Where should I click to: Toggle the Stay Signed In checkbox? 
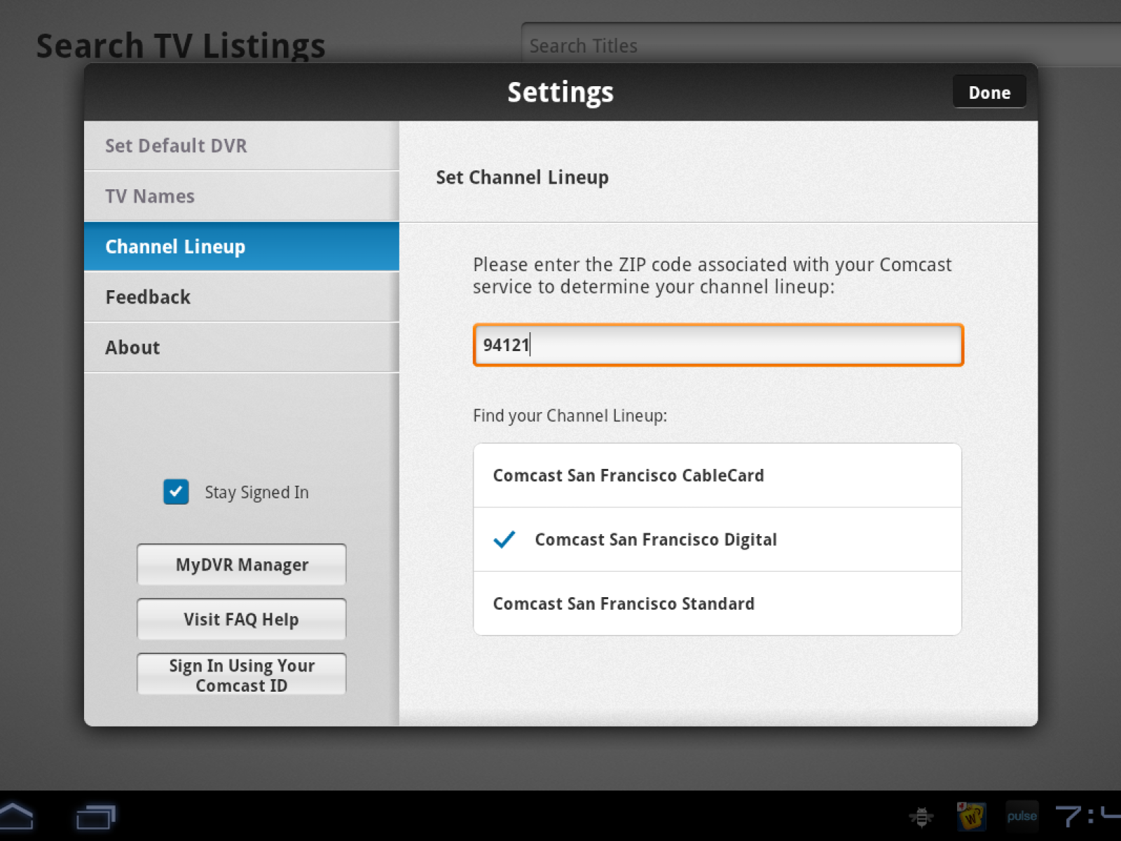(176, 492)
